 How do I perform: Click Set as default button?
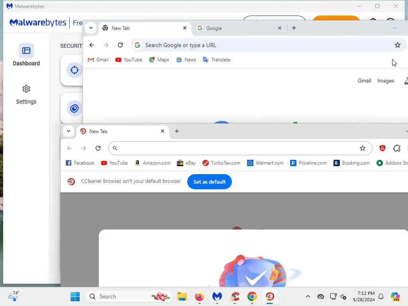tap(210, 182)
